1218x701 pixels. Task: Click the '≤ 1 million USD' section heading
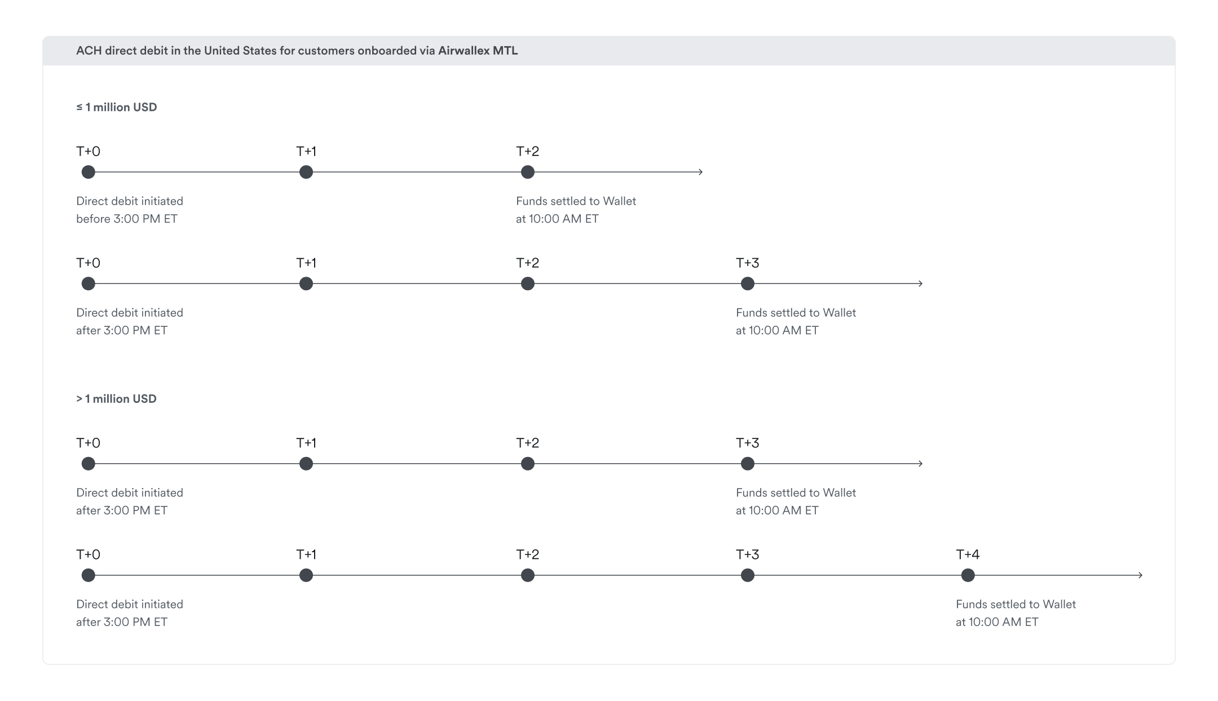click(x=117, y=107)
